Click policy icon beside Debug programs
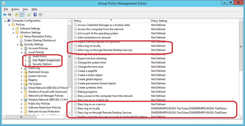 point(76,92)
